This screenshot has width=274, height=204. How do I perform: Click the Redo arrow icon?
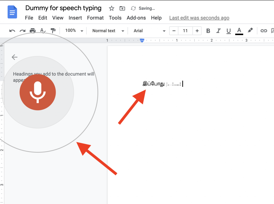(x=22, y=31)
